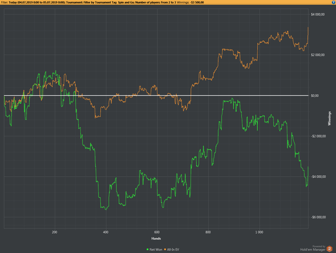The image size is (336, 253).
Task: Click the Net Won legend label
Action: [156, 249]
